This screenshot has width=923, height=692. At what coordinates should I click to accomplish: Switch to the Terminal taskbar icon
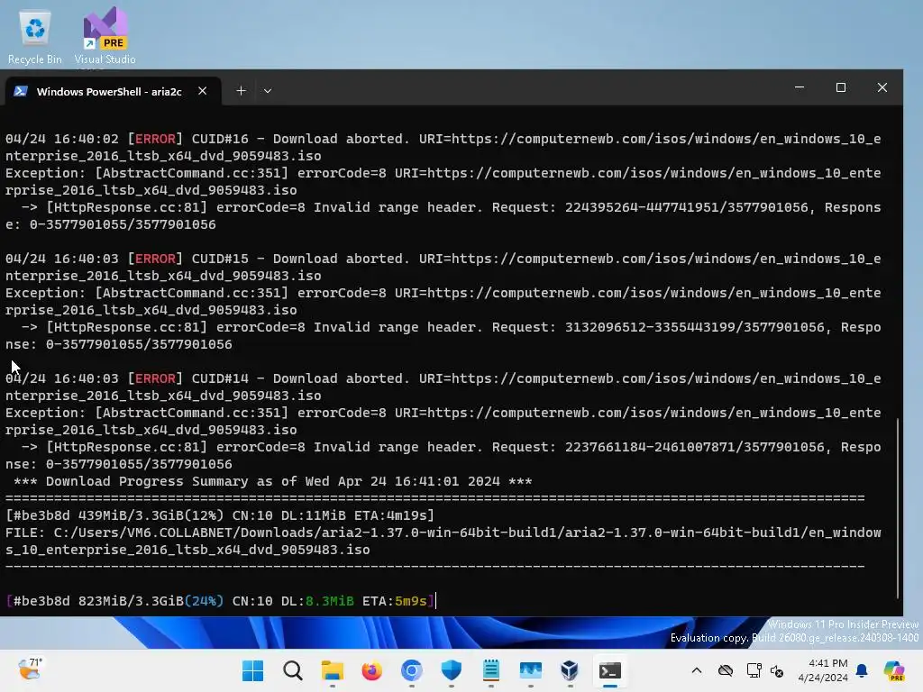coord(610,670)
